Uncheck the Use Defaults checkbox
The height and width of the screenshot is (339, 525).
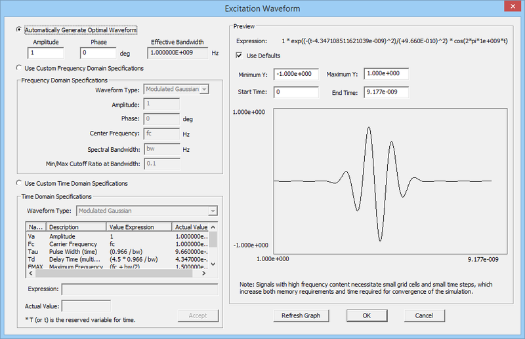tap(239, 56)
